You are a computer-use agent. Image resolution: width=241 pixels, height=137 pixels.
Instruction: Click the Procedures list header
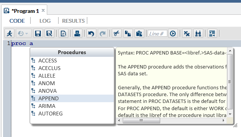point(72,52)
